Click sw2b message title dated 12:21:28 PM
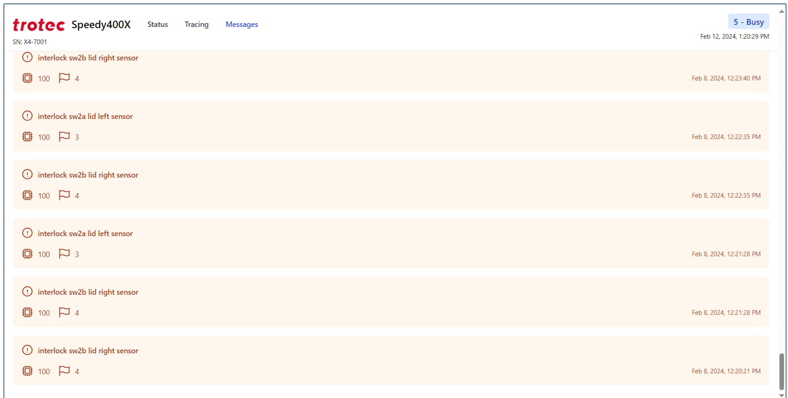The width and height of the screenshot is (788, 398). click(88, 292)
